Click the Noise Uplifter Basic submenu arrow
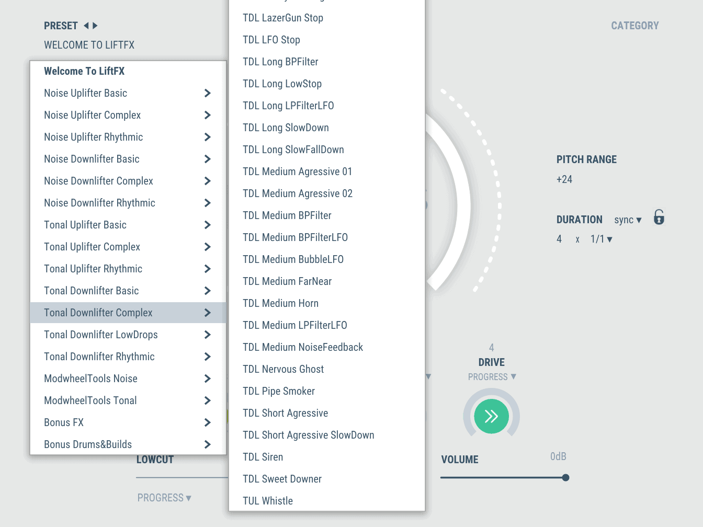The image size is (703, 527). [208, 93]
